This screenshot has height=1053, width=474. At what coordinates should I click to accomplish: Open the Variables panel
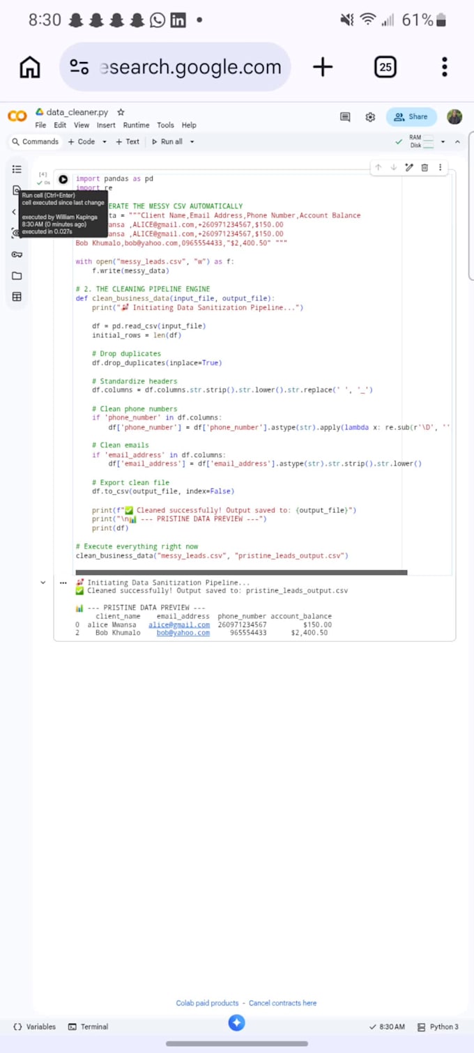click(x=35, y=1027)
